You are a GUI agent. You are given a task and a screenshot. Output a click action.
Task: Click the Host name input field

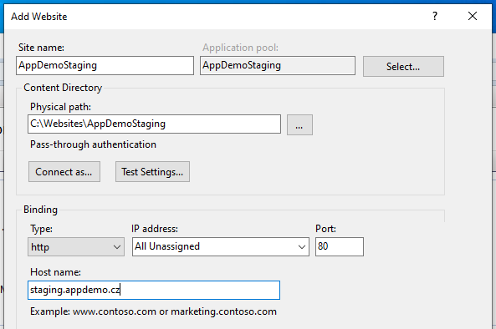(x=154, y=290)
